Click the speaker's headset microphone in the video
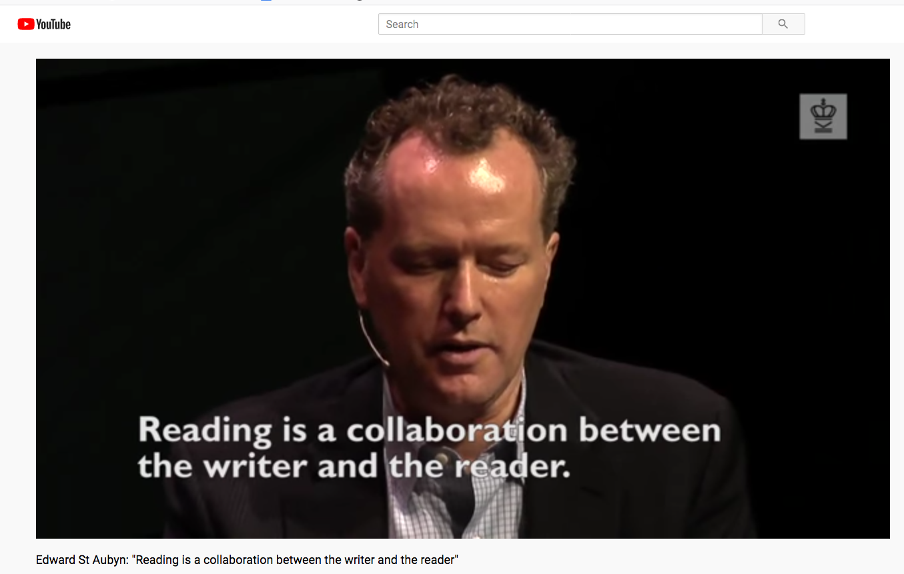Screen dimensions: 904x574 coord(372,339)
